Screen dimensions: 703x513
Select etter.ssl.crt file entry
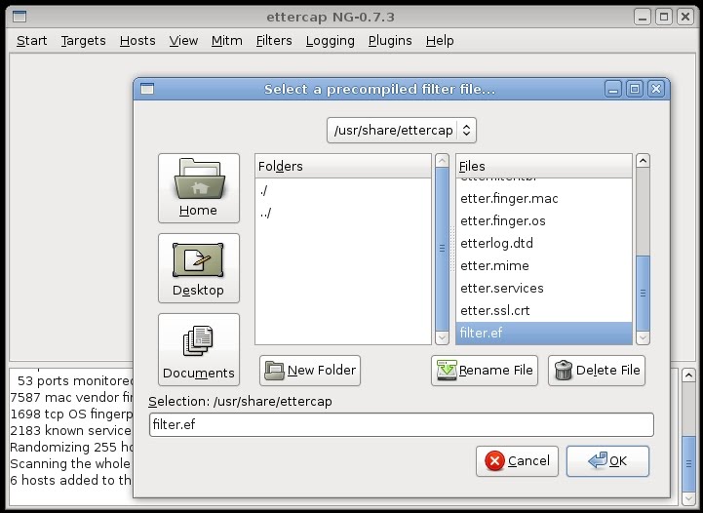[x=494, y=311]
